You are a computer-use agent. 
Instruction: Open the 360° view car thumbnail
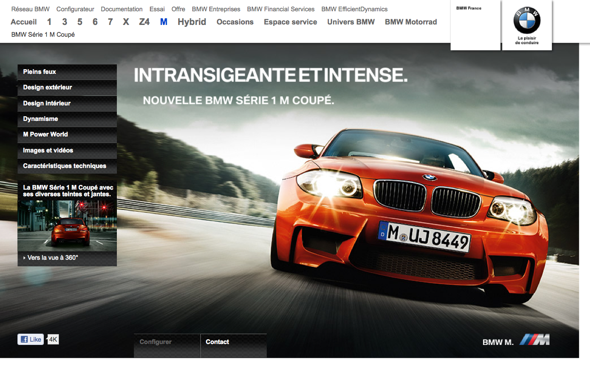point(67,225)
